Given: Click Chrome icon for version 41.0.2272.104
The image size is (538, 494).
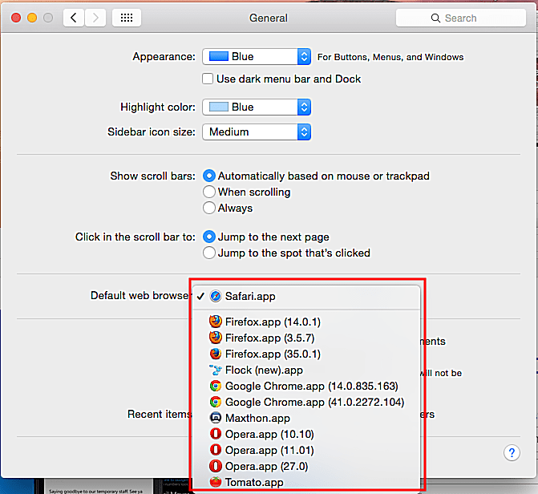Looking at the screenshot, I should point(216,402).
